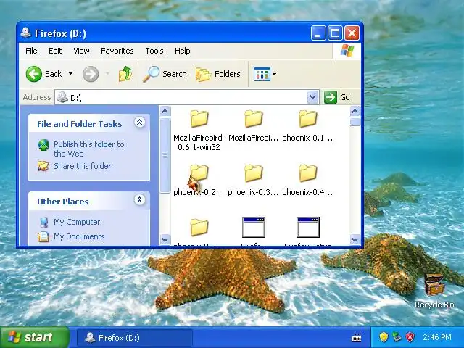The width and height of the screenshot is (464, 348).
Task: Click the grayed-out Forward arrow button
Action: 91,74
